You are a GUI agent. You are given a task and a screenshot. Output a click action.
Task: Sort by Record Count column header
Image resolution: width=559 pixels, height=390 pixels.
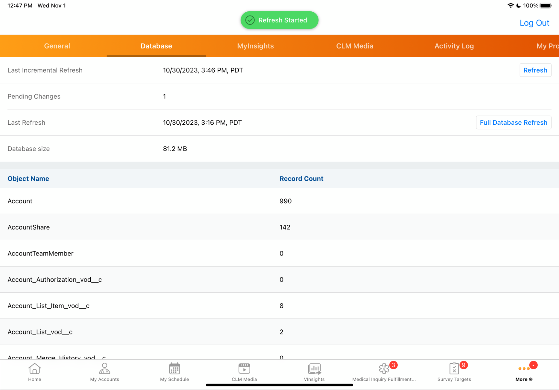(301, 179)
